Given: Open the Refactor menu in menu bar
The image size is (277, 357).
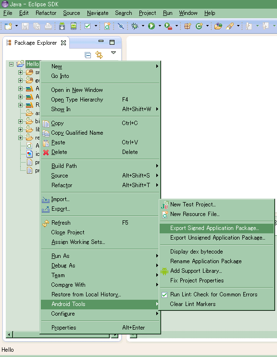Looking at the screenshot, I should 46,13.
